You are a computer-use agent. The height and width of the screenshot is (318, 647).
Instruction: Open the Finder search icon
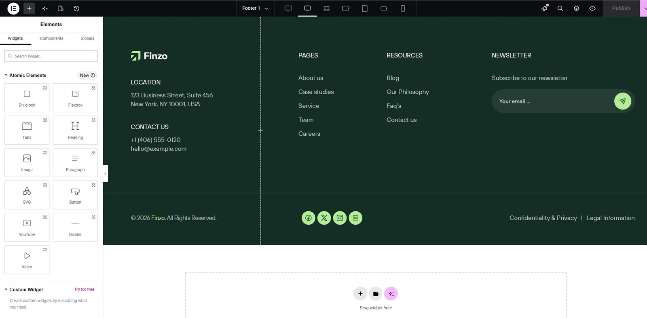click(560, 8)
